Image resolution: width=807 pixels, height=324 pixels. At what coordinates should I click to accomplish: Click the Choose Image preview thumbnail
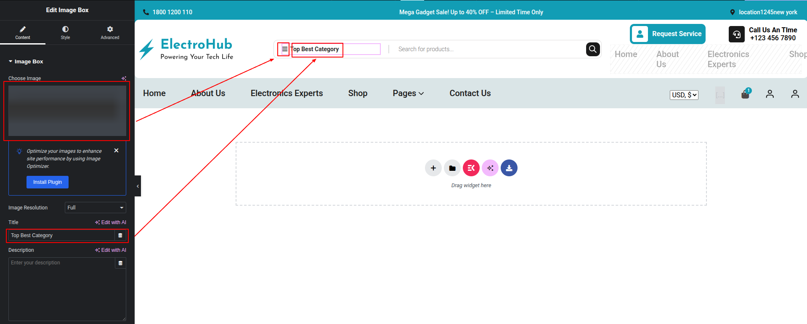(67, 111)
